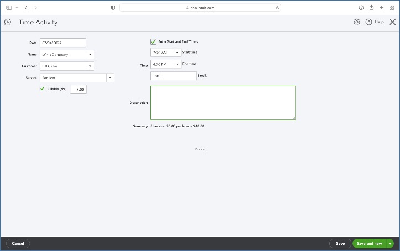
Task: Click the Service input field
Action: 73,77
